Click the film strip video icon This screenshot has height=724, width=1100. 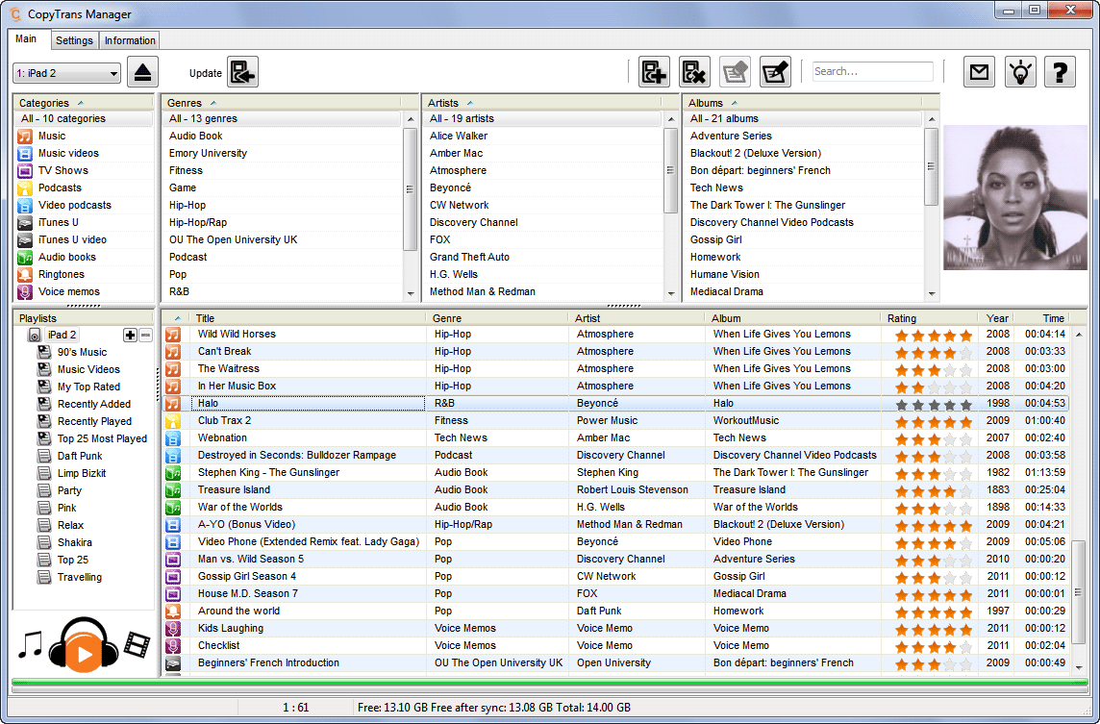pos(137,644)
